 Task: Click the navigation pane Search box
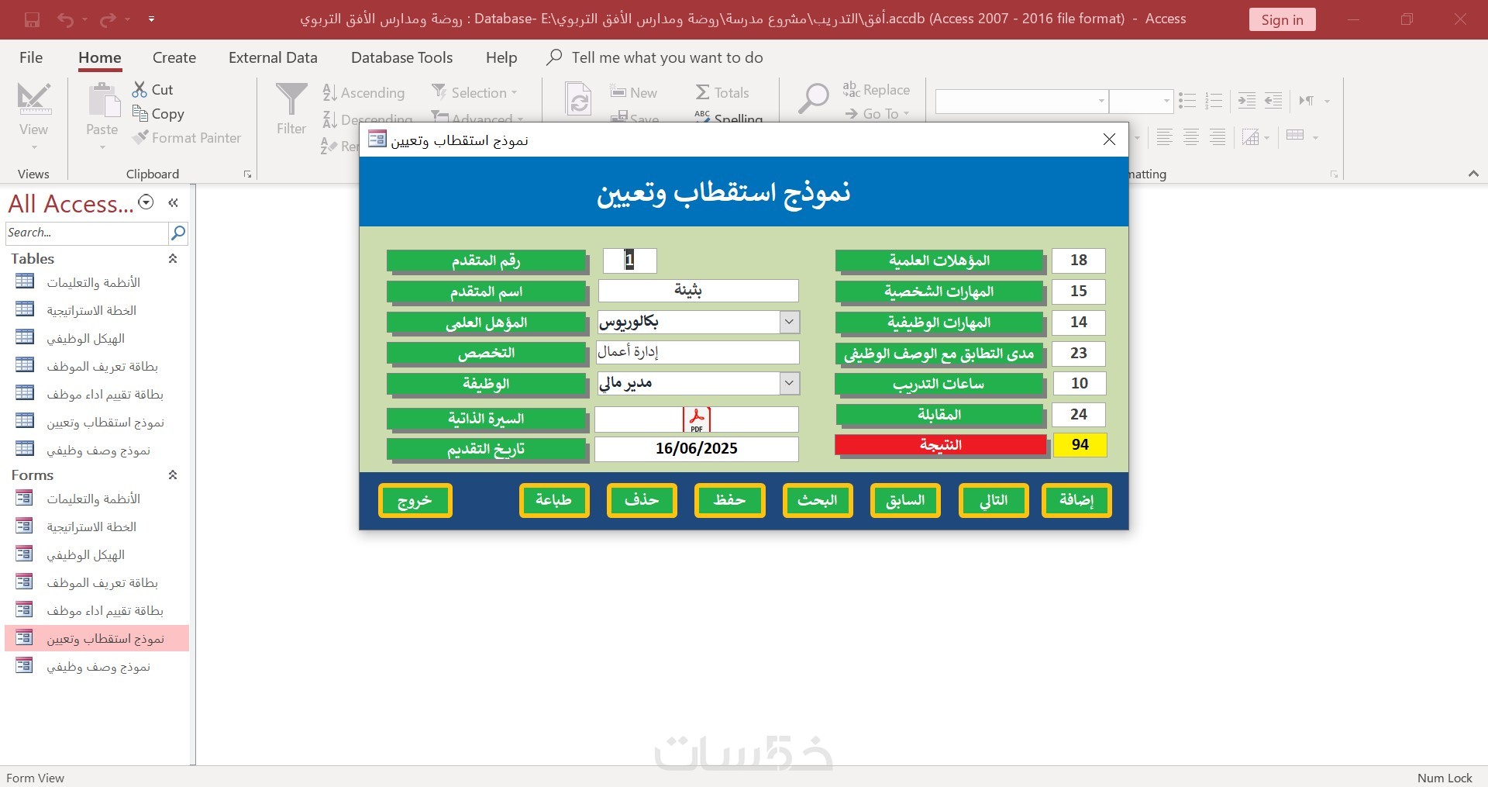click(x=87, y=233)
